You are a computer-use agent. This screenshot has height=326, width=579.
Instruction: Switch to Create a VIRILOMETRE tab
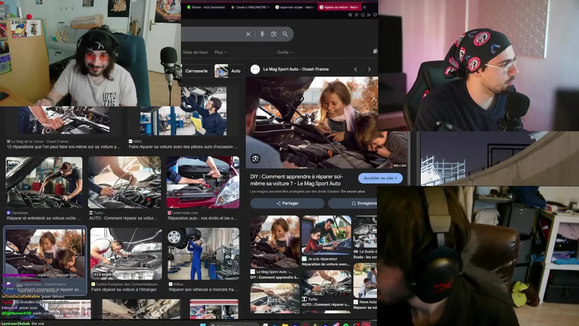coord(250,7)
